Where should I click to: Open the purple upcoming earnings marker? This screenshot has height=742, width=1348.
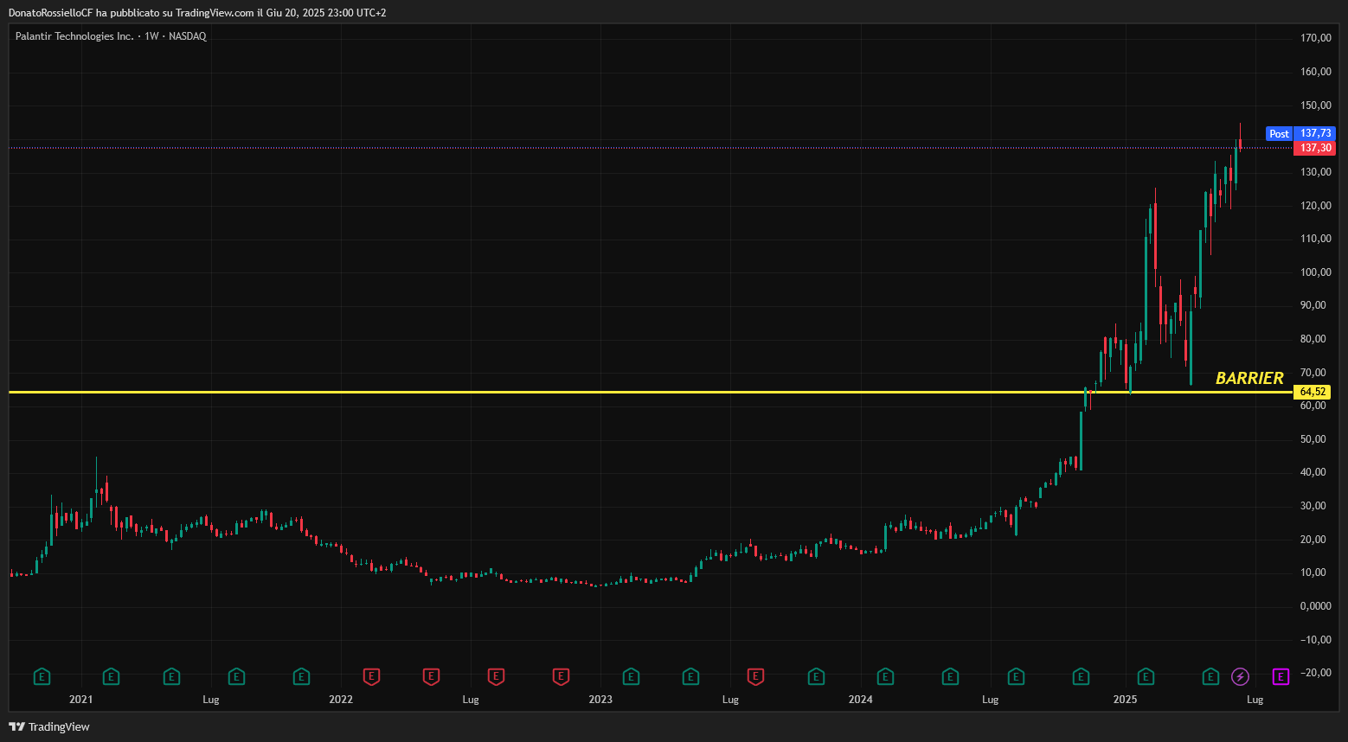(1281, 676)
